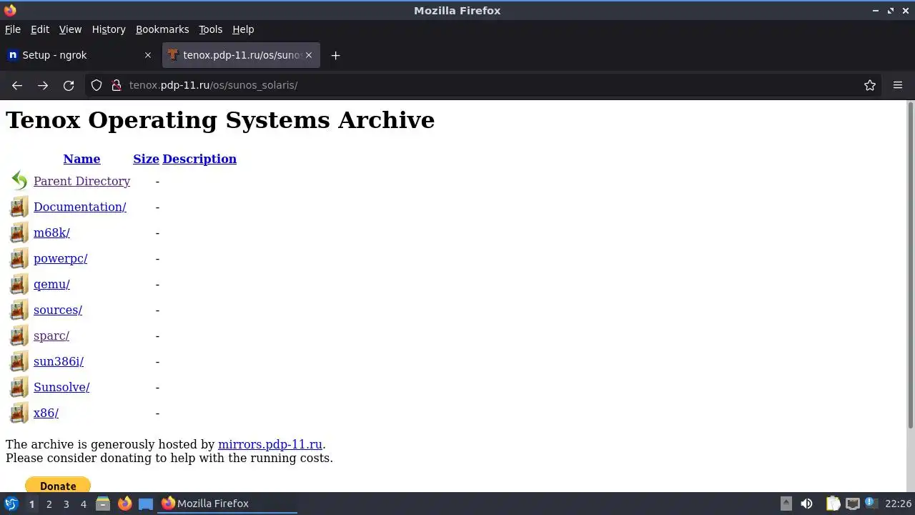Open the powerpc/ directory link

coord(60,258)
